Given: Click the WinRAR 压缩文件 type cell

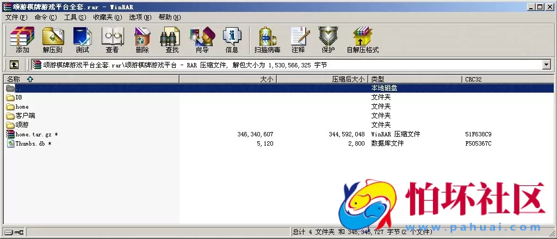Looking at the screenshot, I should coord(395,134).
